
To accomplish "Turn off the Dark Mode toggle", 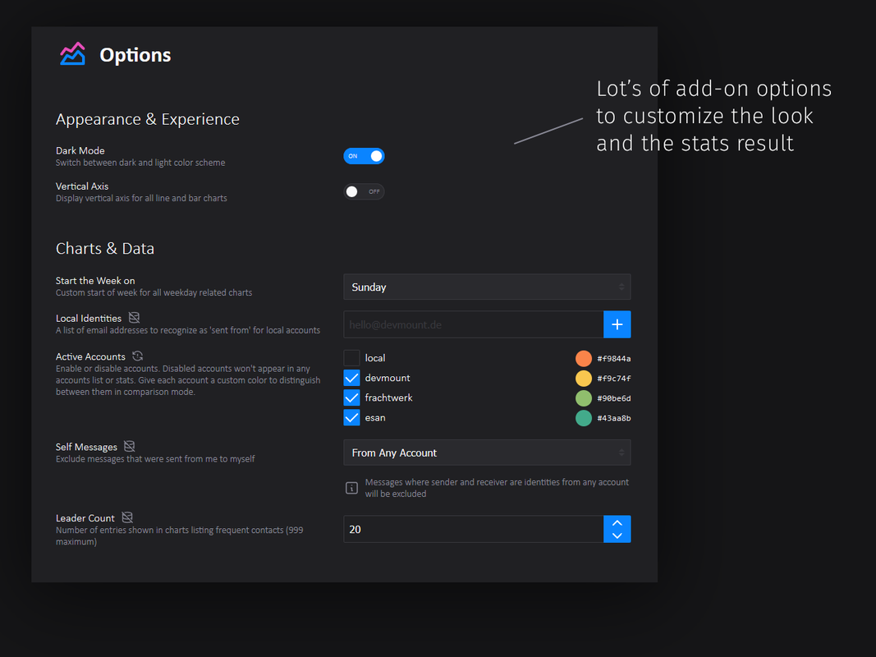I will 364,156.
